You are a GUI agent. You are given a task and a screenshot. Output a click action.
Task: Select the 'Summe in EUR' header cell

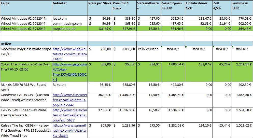pyautogui.click(x=242, y=8)
